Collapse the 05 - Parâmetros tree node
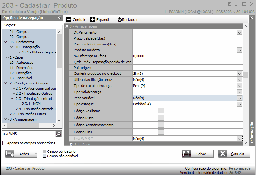Screen dimensions: 256x175 pos(6,42)
